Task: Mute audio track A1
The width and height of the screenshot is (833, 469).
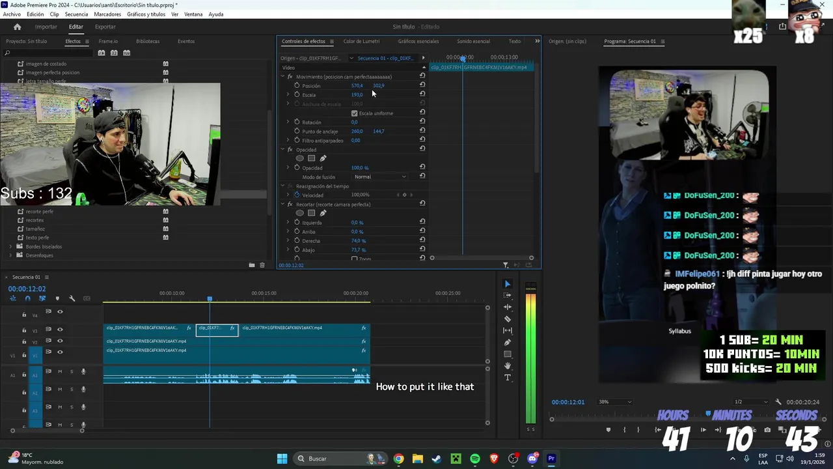Action: (x=60, y=371)
